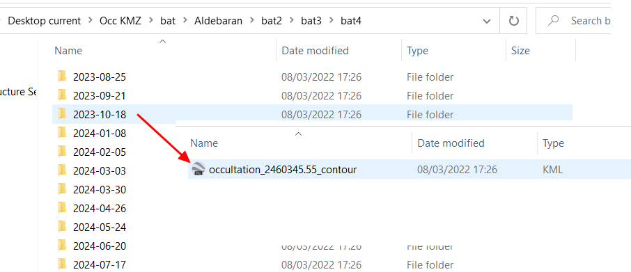Viewport: 631px width, 272px height.
Task: Select the 2024-01-08 folder icon
Action: tap(61, 133)
